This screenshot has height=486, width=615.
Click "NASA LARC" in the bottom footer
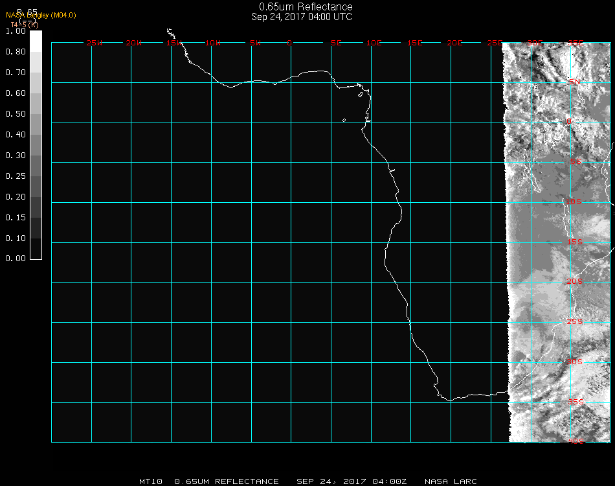(x=451, y=481)
